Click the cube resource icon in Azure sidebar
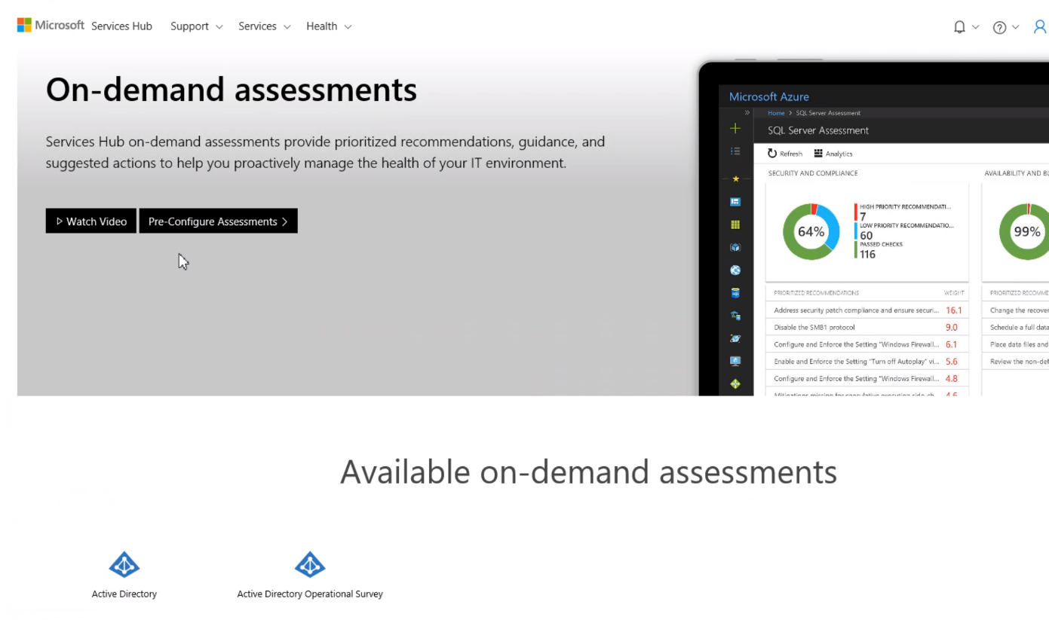This screenshot has height=620, width=1049. coord(735,247)
